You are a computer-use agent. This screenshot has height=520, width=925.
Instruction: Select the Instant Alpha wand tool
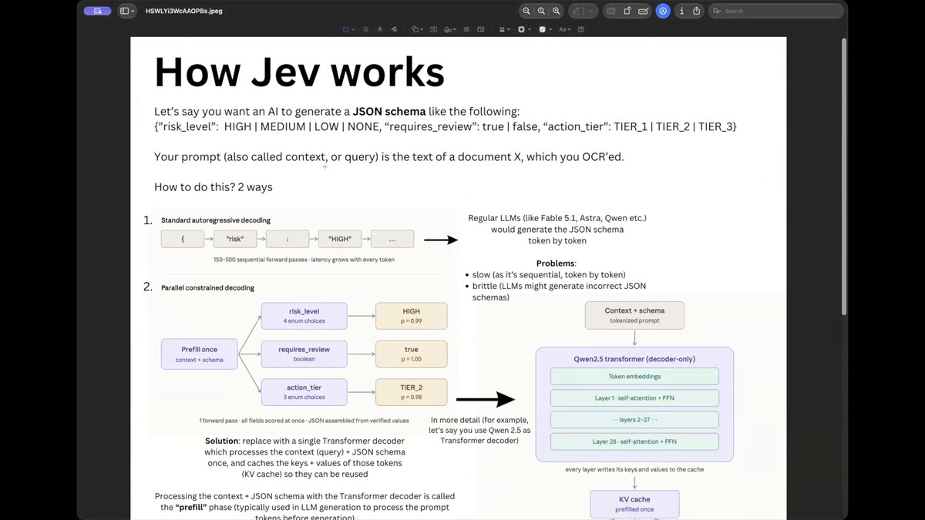point(365,29)
